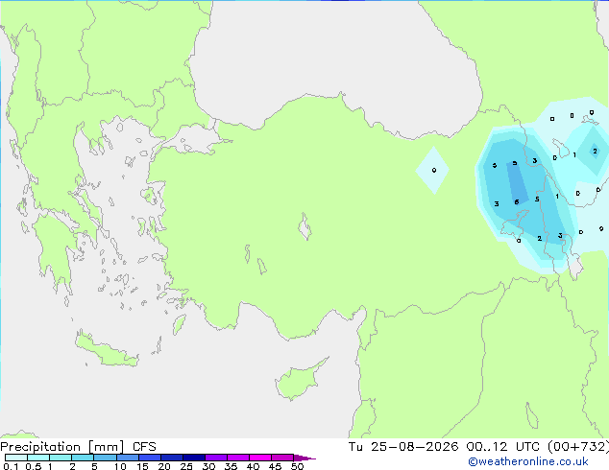Select the 2–5 mm legend color swatch
609x470 pixels.
tap(83, 458)
